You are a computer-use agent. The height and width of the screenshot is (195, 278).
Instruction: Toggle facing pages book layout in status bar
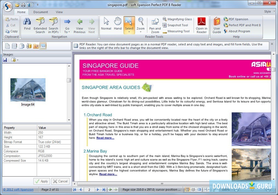(193, 190)
